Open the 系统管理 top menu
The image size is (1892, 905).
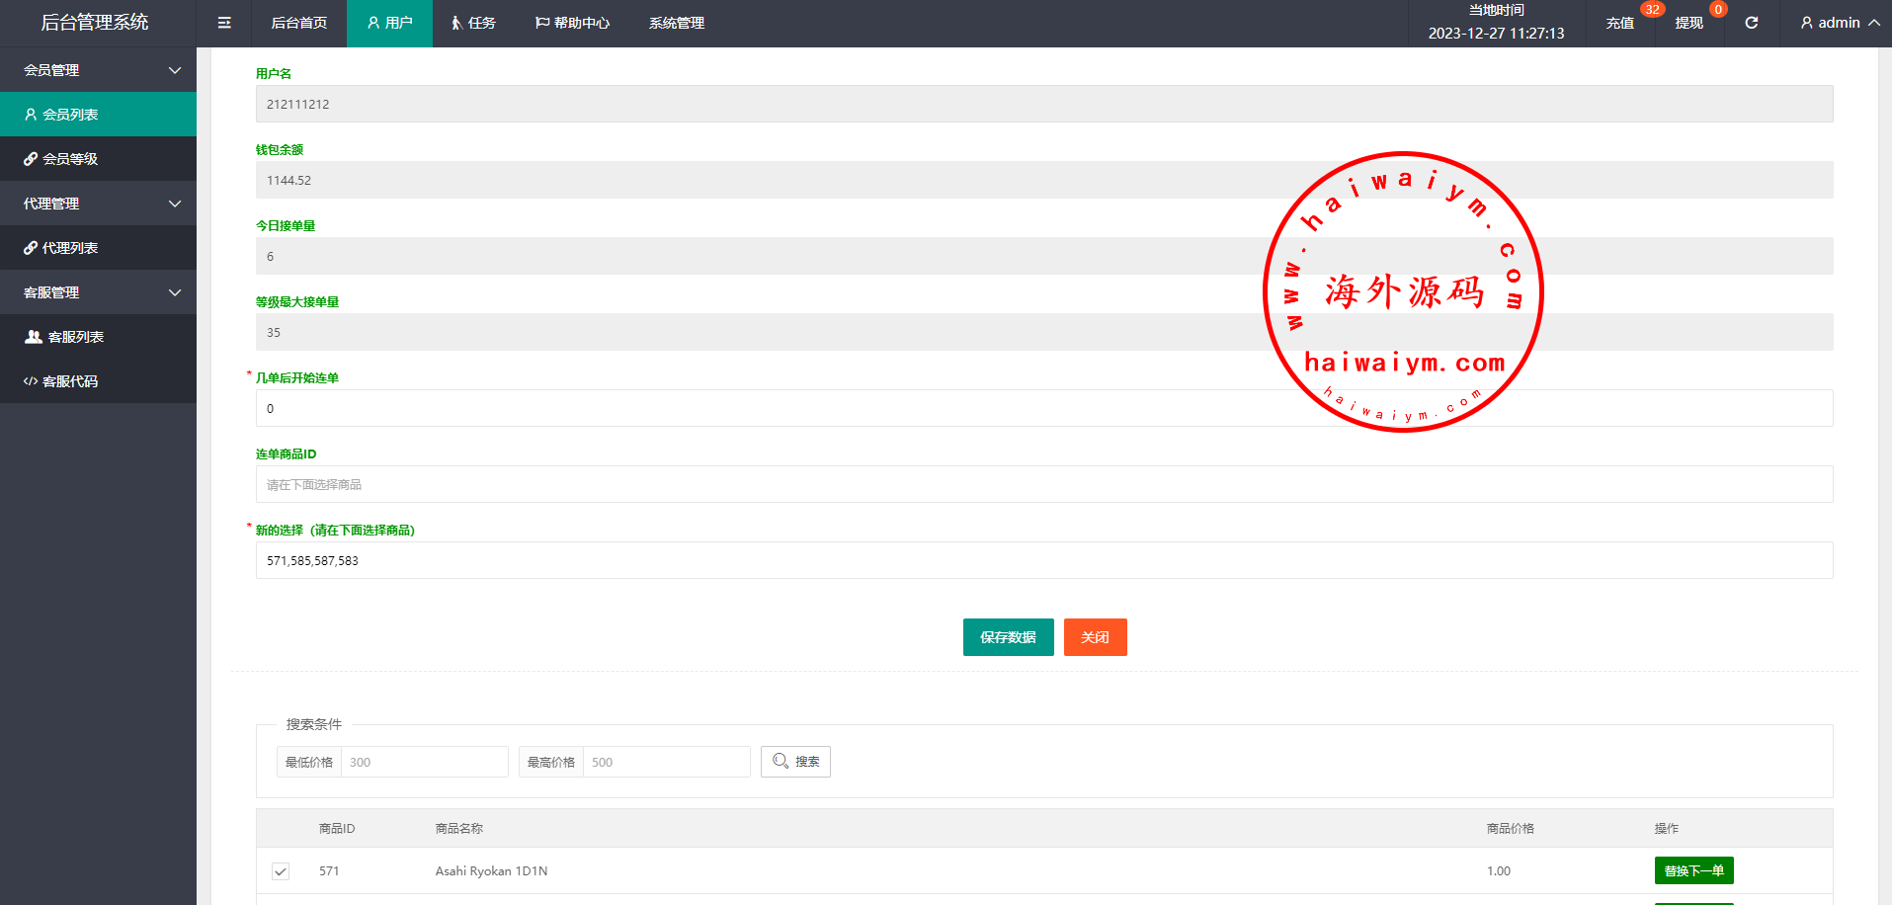click(676, 23)
